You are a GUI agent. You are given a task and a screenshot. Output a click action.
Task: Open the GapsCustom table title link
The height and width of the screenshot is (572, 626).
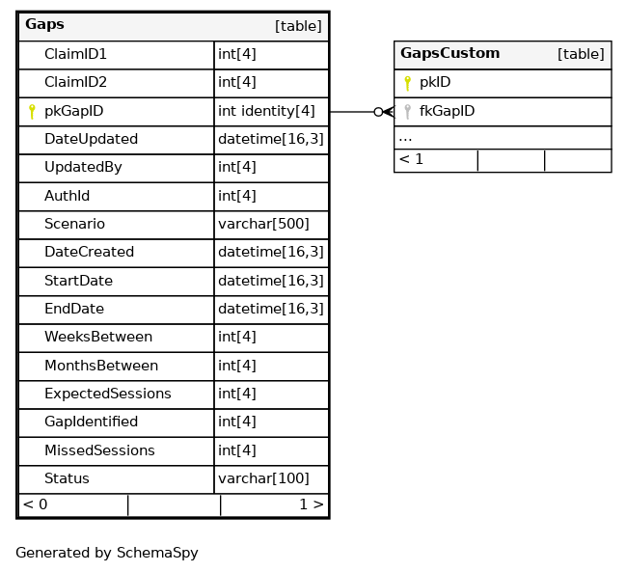[449, 54]
